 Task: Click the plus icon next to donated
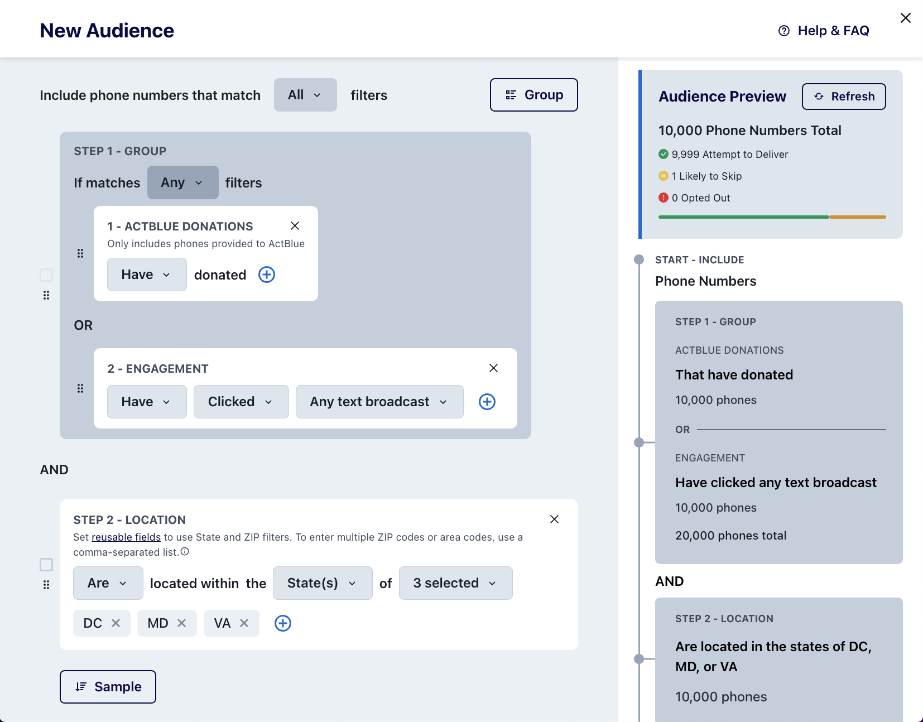point(266,275)
